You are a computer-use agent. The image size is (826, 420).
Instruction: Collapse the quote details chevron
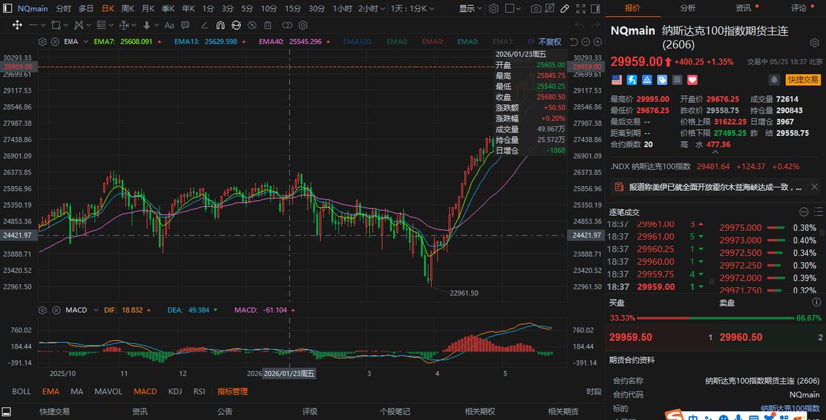point(716,151)
